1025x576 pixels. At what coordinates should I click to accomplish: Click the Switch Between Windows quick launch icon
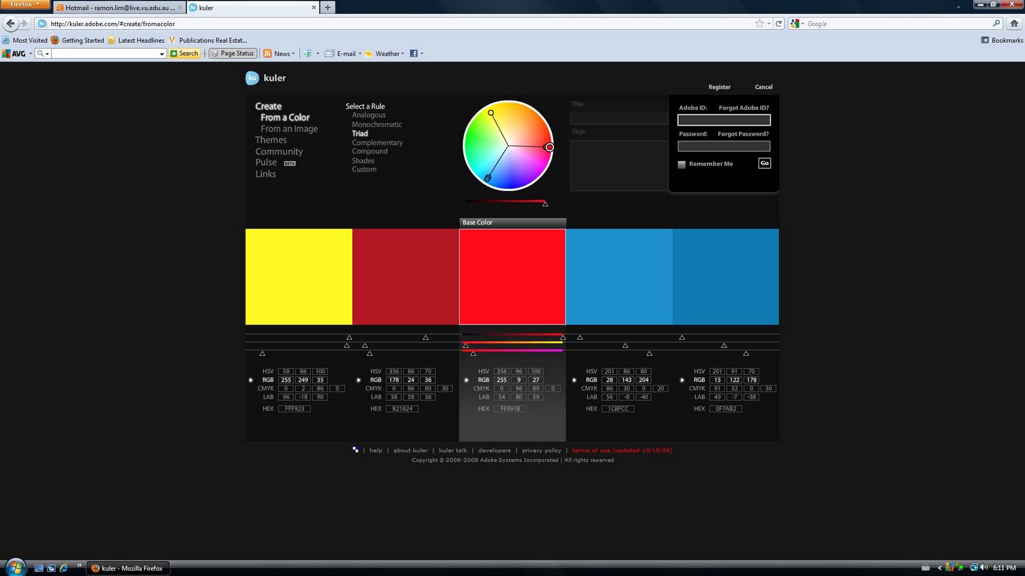click(51, 568)
